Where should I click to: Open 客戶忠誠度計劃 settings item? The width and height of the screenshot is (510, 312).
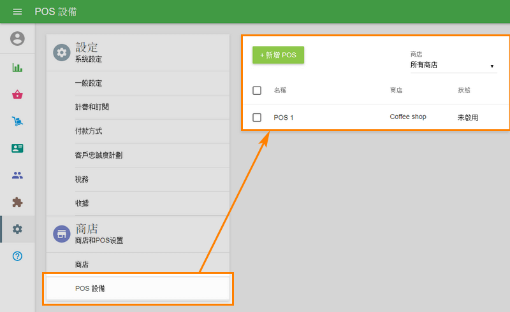click(98, 155)
